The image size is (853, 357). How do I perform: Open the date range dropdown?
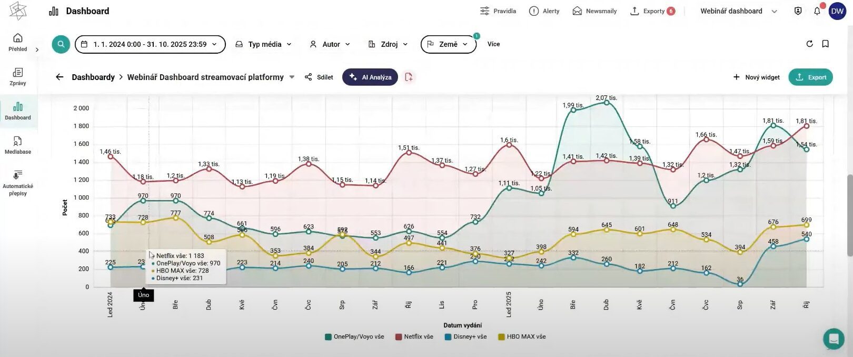click(150, 44)
